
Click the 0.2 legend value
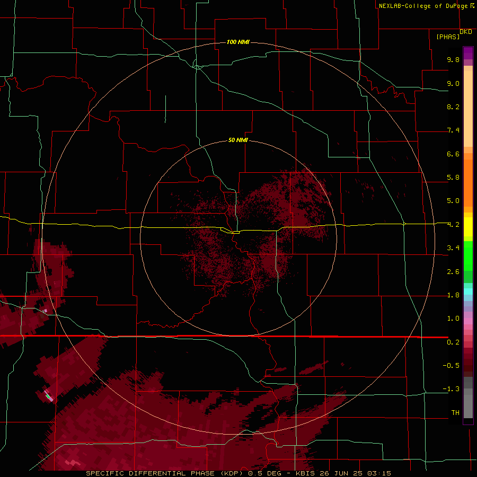[453, 342]
